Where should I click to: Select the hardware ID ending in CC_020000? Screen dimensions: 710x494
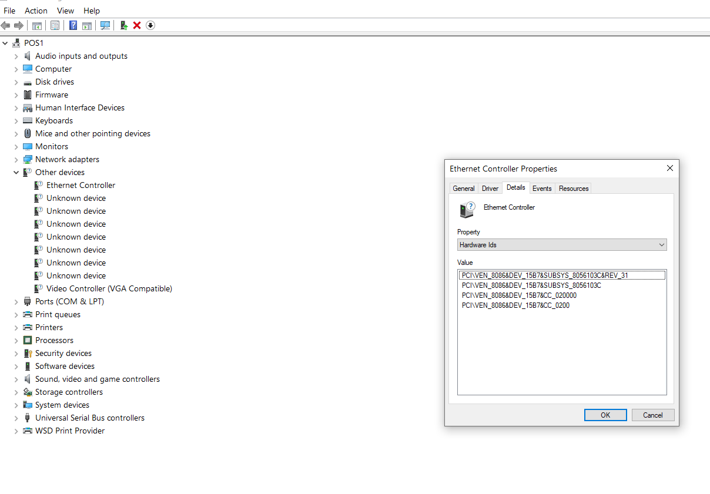click(519, 295)
